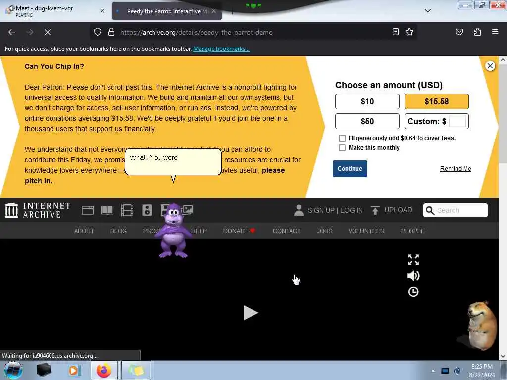Open the CONTACT menu item
The width and height of the screenshot is (507, 380).
pyautogui.click(x=287, y=231)
